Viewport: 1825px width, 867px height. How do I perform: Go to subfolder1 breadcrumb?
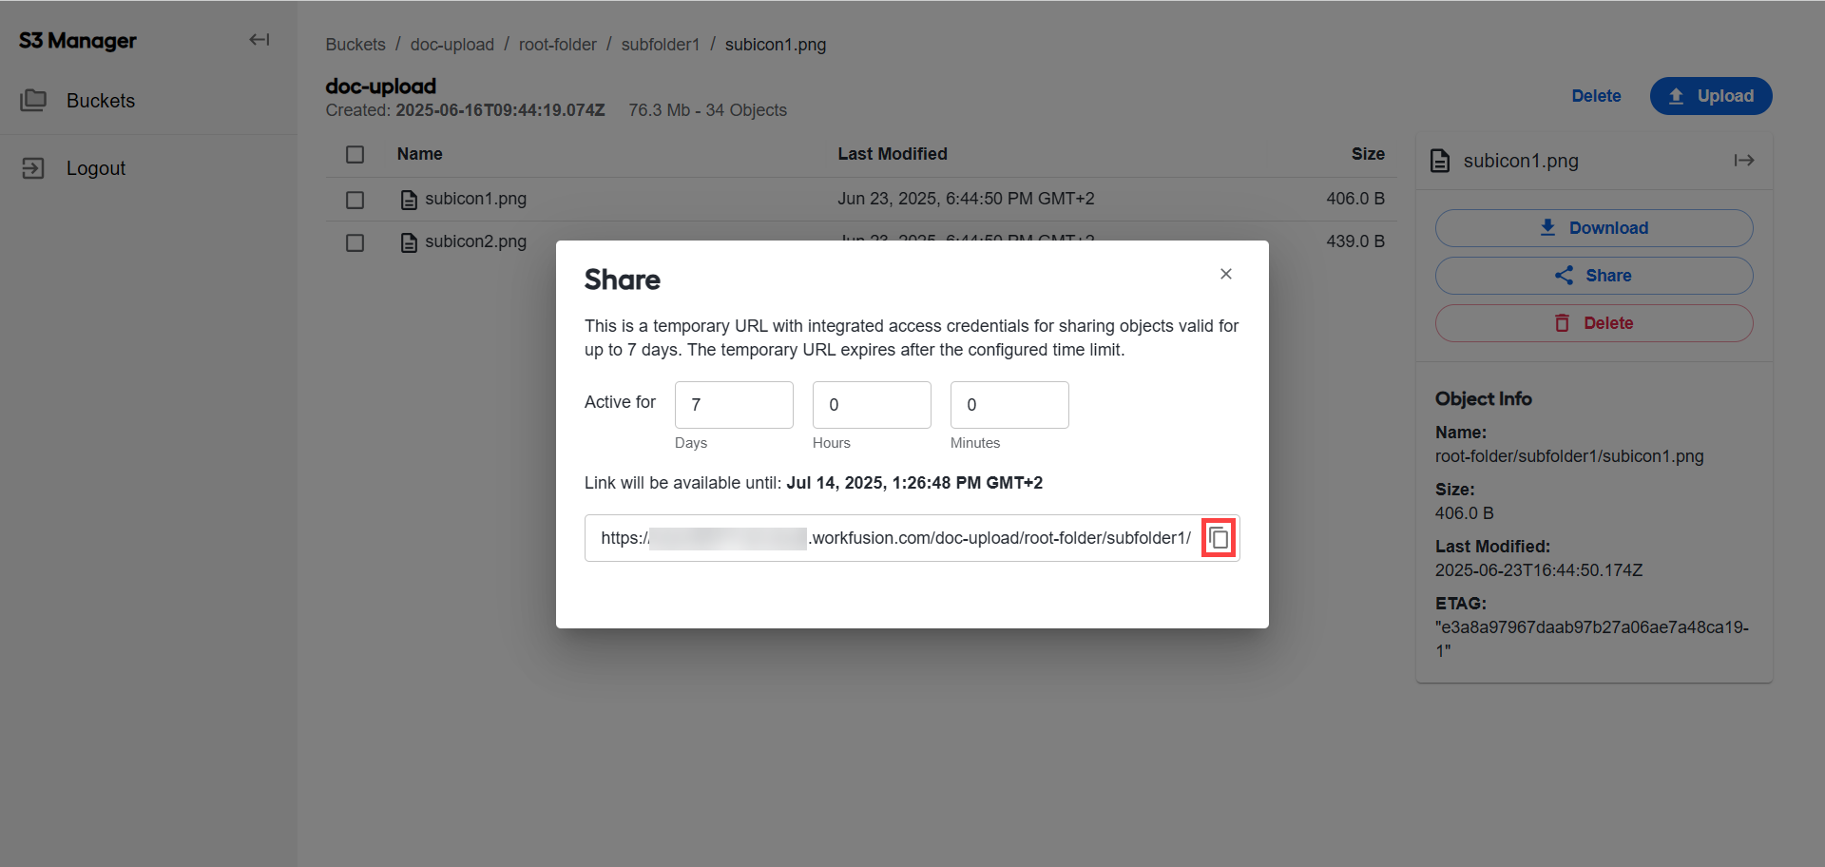pos(661,45)
